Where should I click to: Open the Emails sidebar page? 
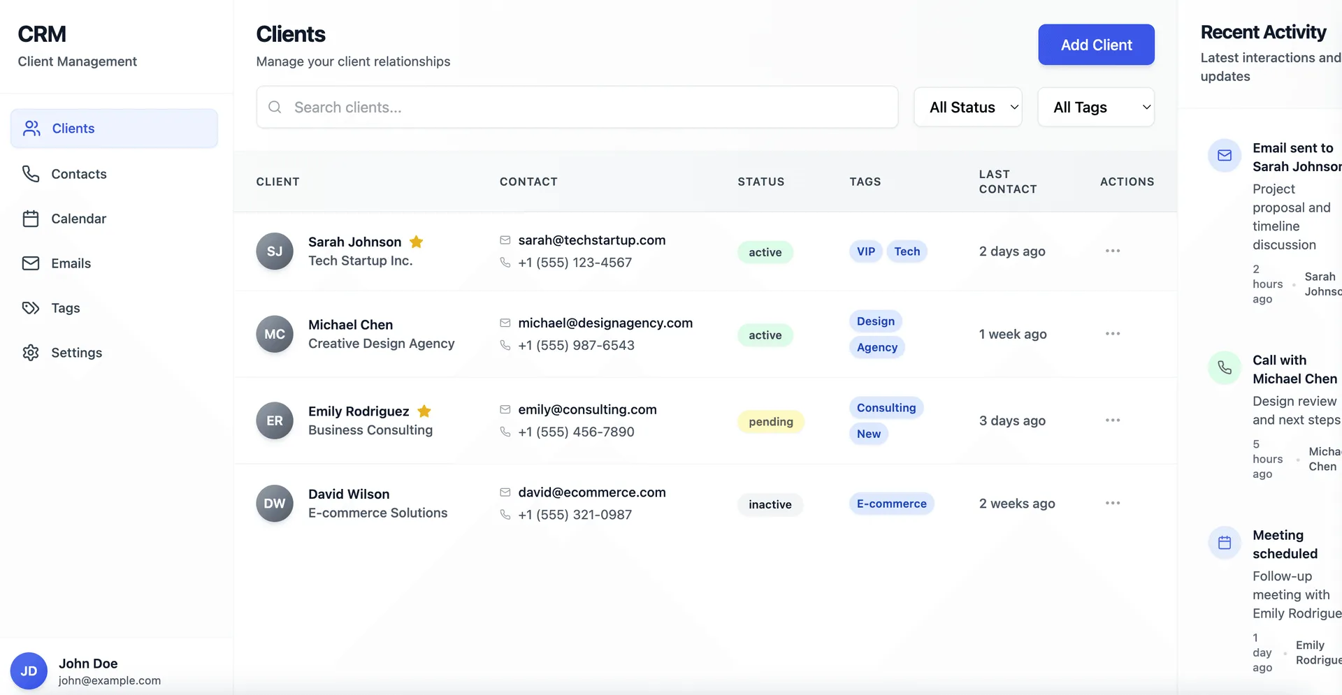(x=114, y=263)
